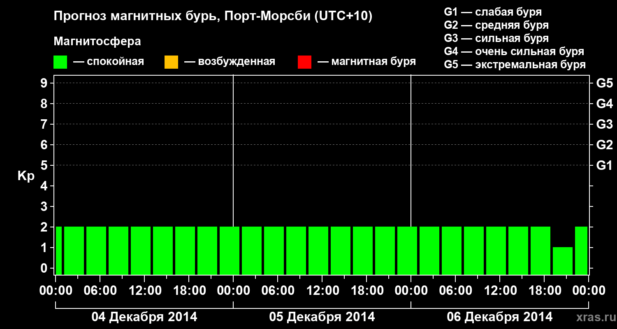The image size is (617, 329).
Task: Click the G5 "экстремальная буря" entry
Action: click(x=515, y=64)
